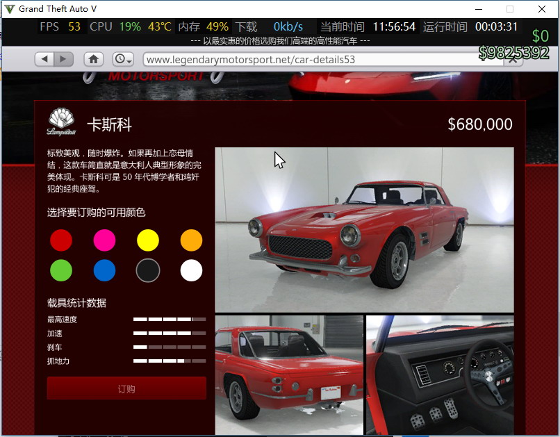
Task: Close the in-game browser with X
Action: (513, 60)
